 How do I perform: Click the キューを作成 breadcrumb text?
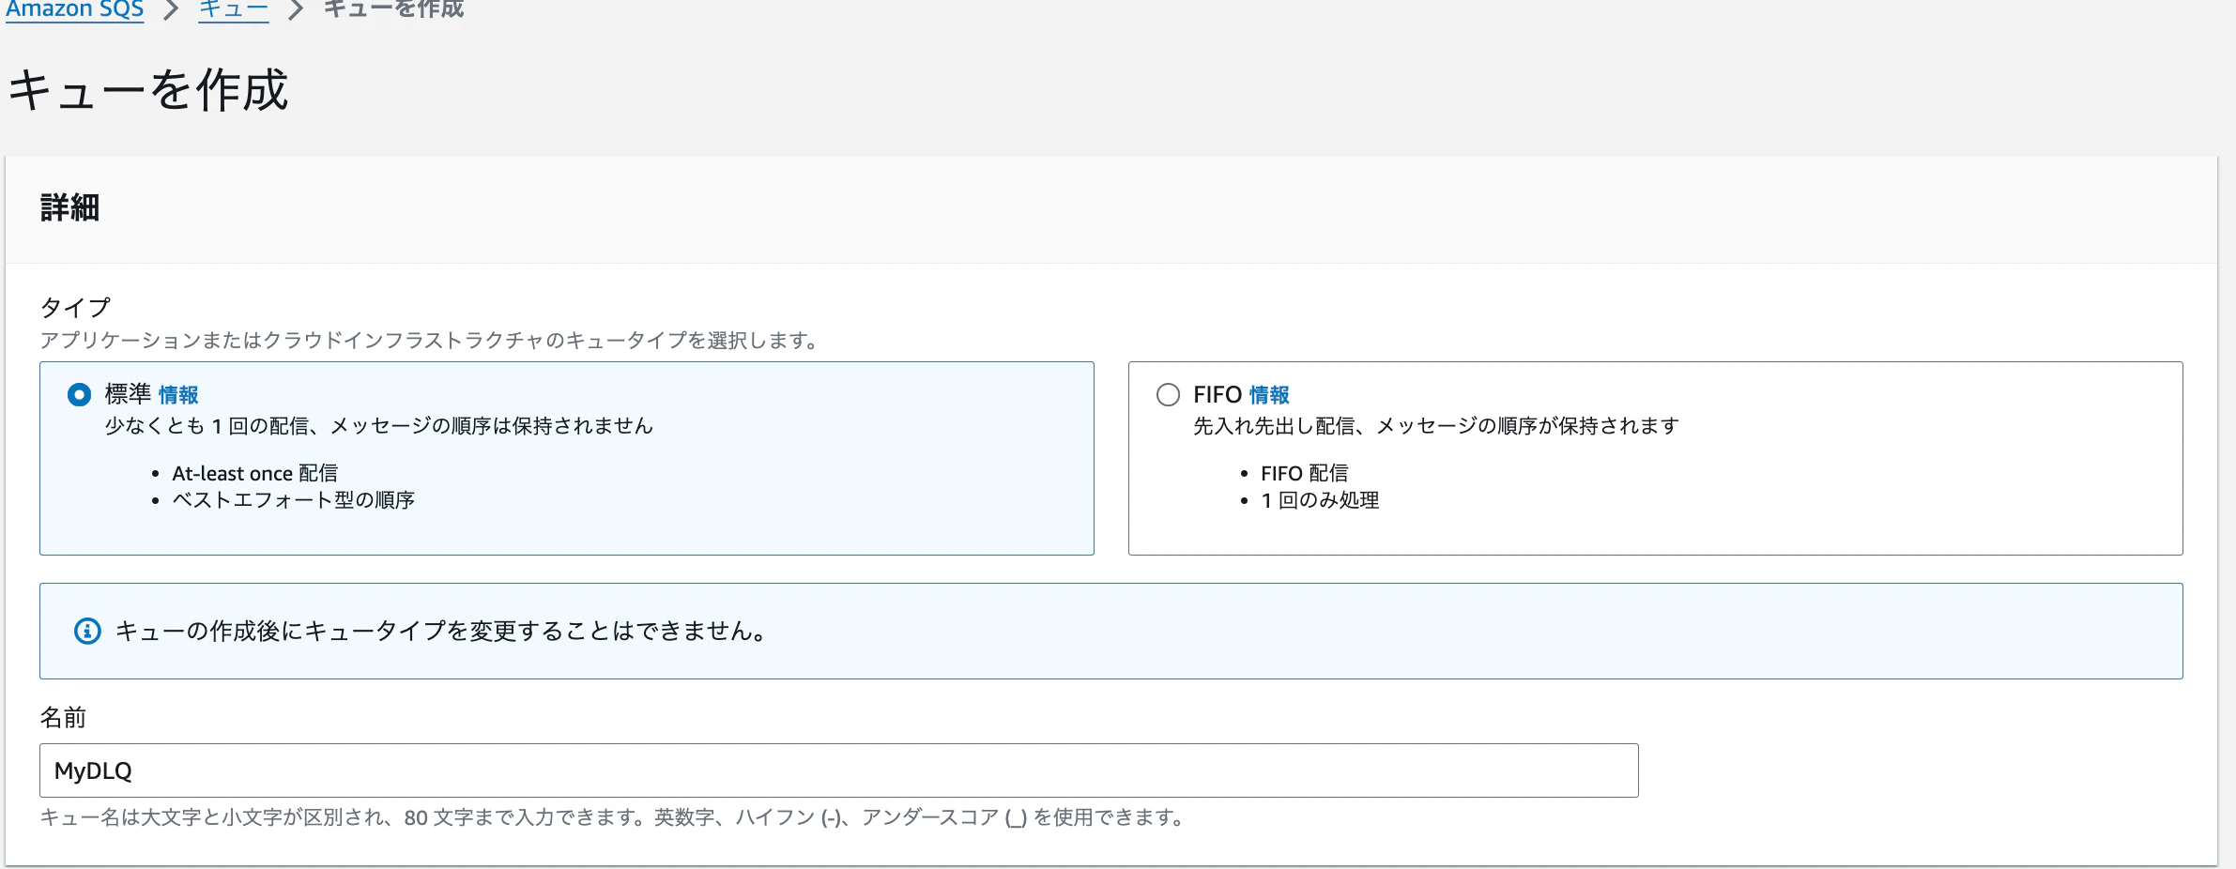[393, 9]
